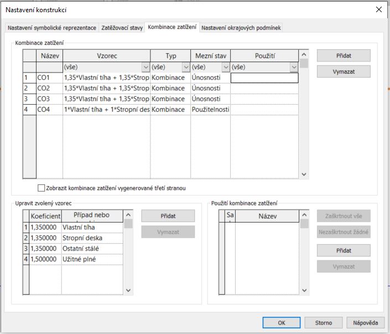390x334 pixels.
Task: Expand the Vzorec filter dropdown
Action: tap(145, 67)
